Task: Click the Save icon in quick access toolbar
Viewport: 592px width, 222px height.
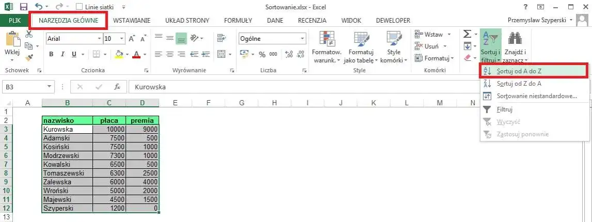Action: pyautogui.click(x=24, y=7)
